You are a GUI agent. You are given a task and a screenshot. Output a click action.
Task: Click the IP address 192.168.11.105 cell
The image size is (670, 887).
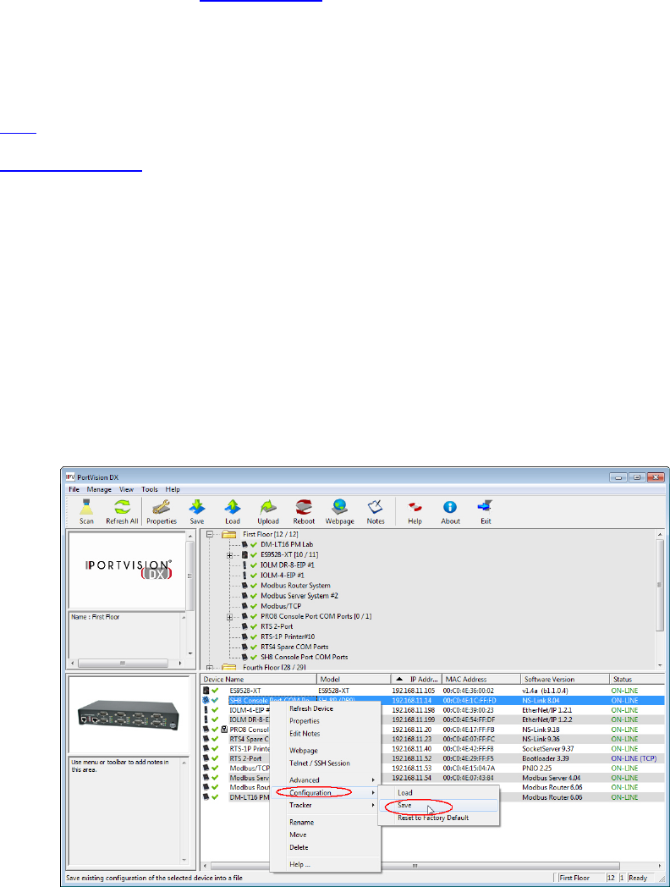414,691
